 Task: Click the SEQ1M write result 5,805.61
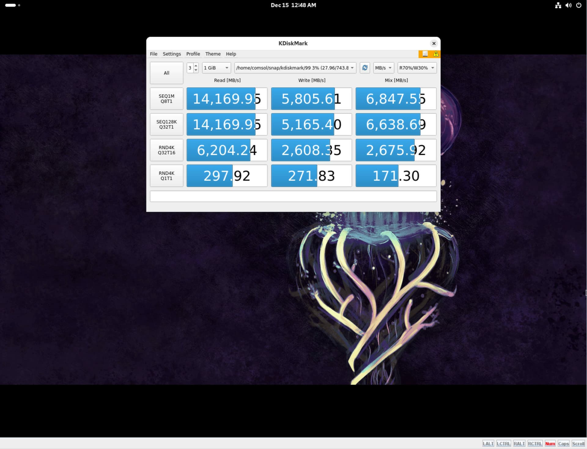point(312,99)
